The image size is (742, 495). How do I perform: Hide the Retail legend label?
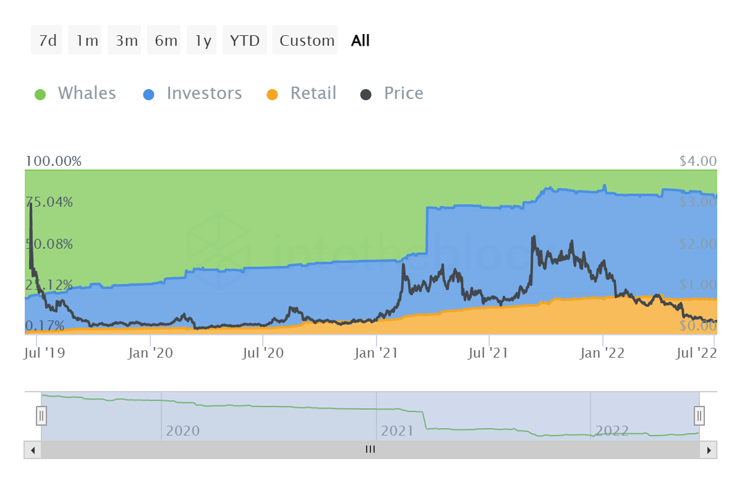click(x=313, y=93)
